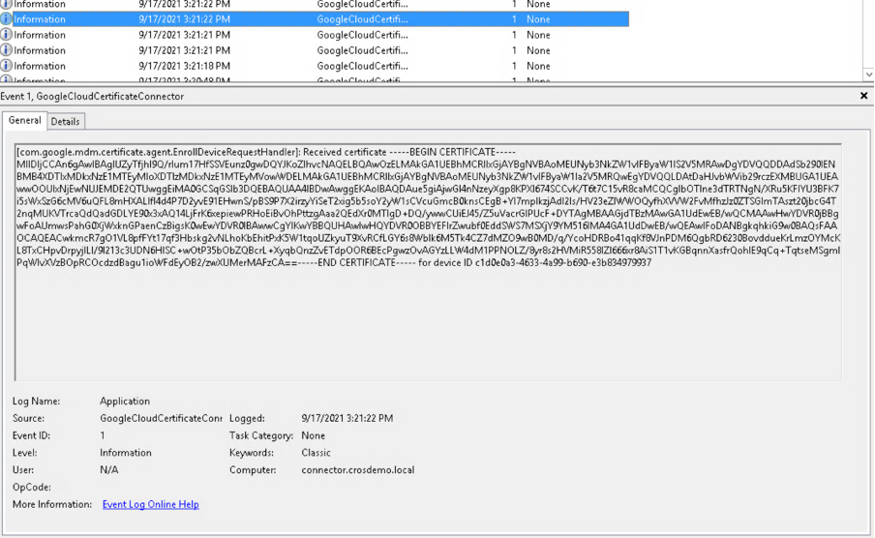Switch to the Details tab
Image resolution: width=875 pixels, height=538 pixels.
point(65,121)
